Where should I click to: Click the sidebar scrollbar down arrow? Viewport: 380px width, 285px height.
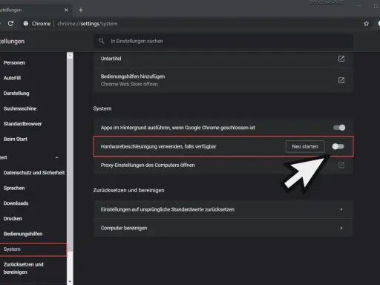click(70, 281)
